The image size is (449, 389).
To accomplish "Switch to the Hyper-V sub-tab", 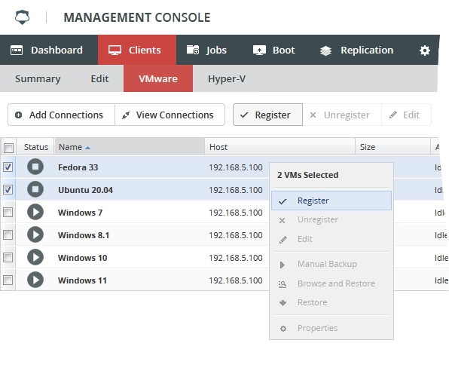I will [227, 78].
